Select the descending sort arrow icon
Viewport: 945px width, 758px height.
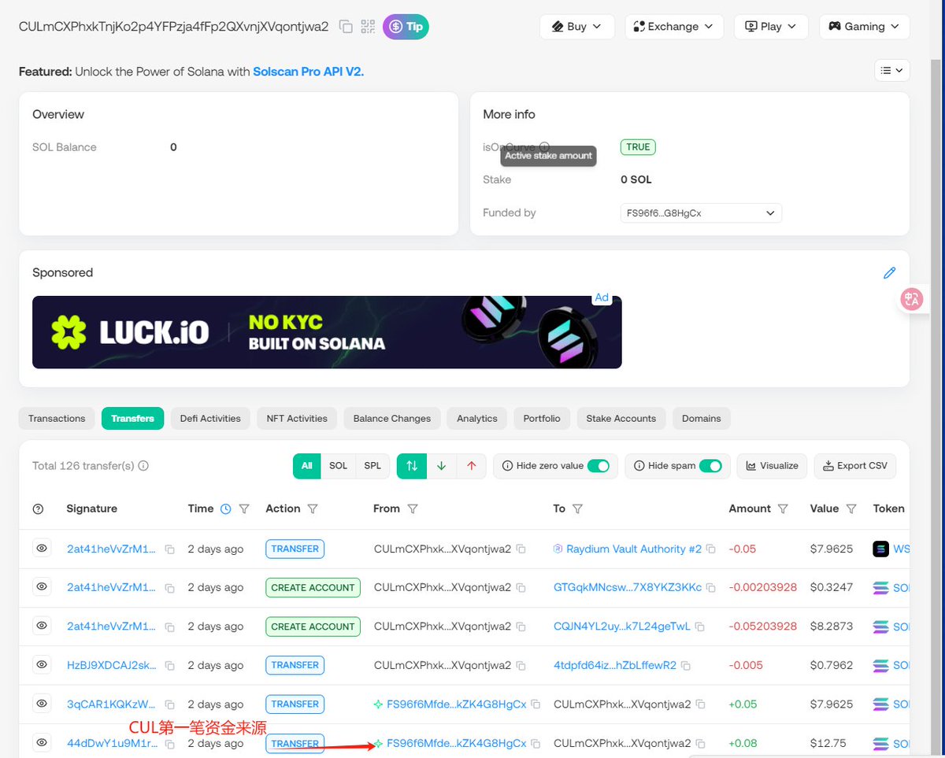[x=441, y=466]
